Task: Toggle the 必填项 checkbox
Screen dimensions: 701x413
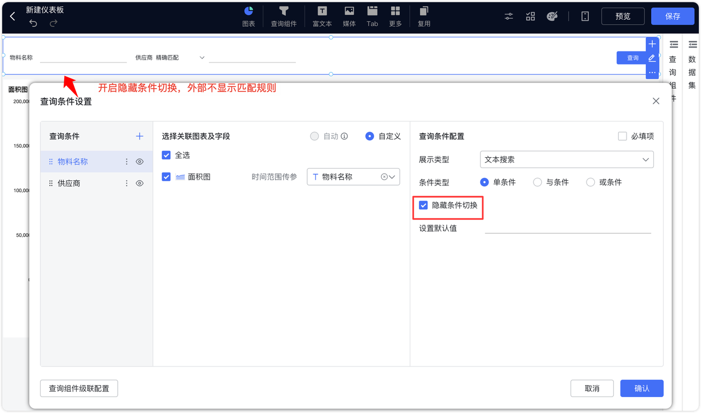Action: pyautogui.click(x=622, y=136)
